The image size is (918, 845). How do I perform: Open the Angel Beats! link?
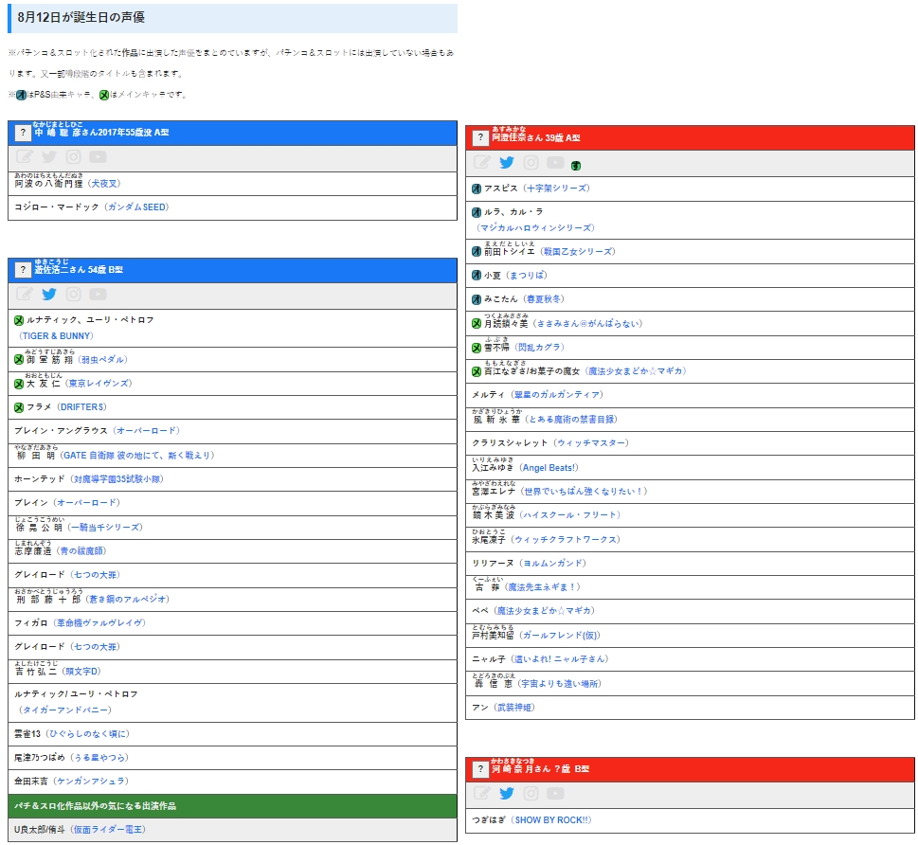tap(549, 468)
